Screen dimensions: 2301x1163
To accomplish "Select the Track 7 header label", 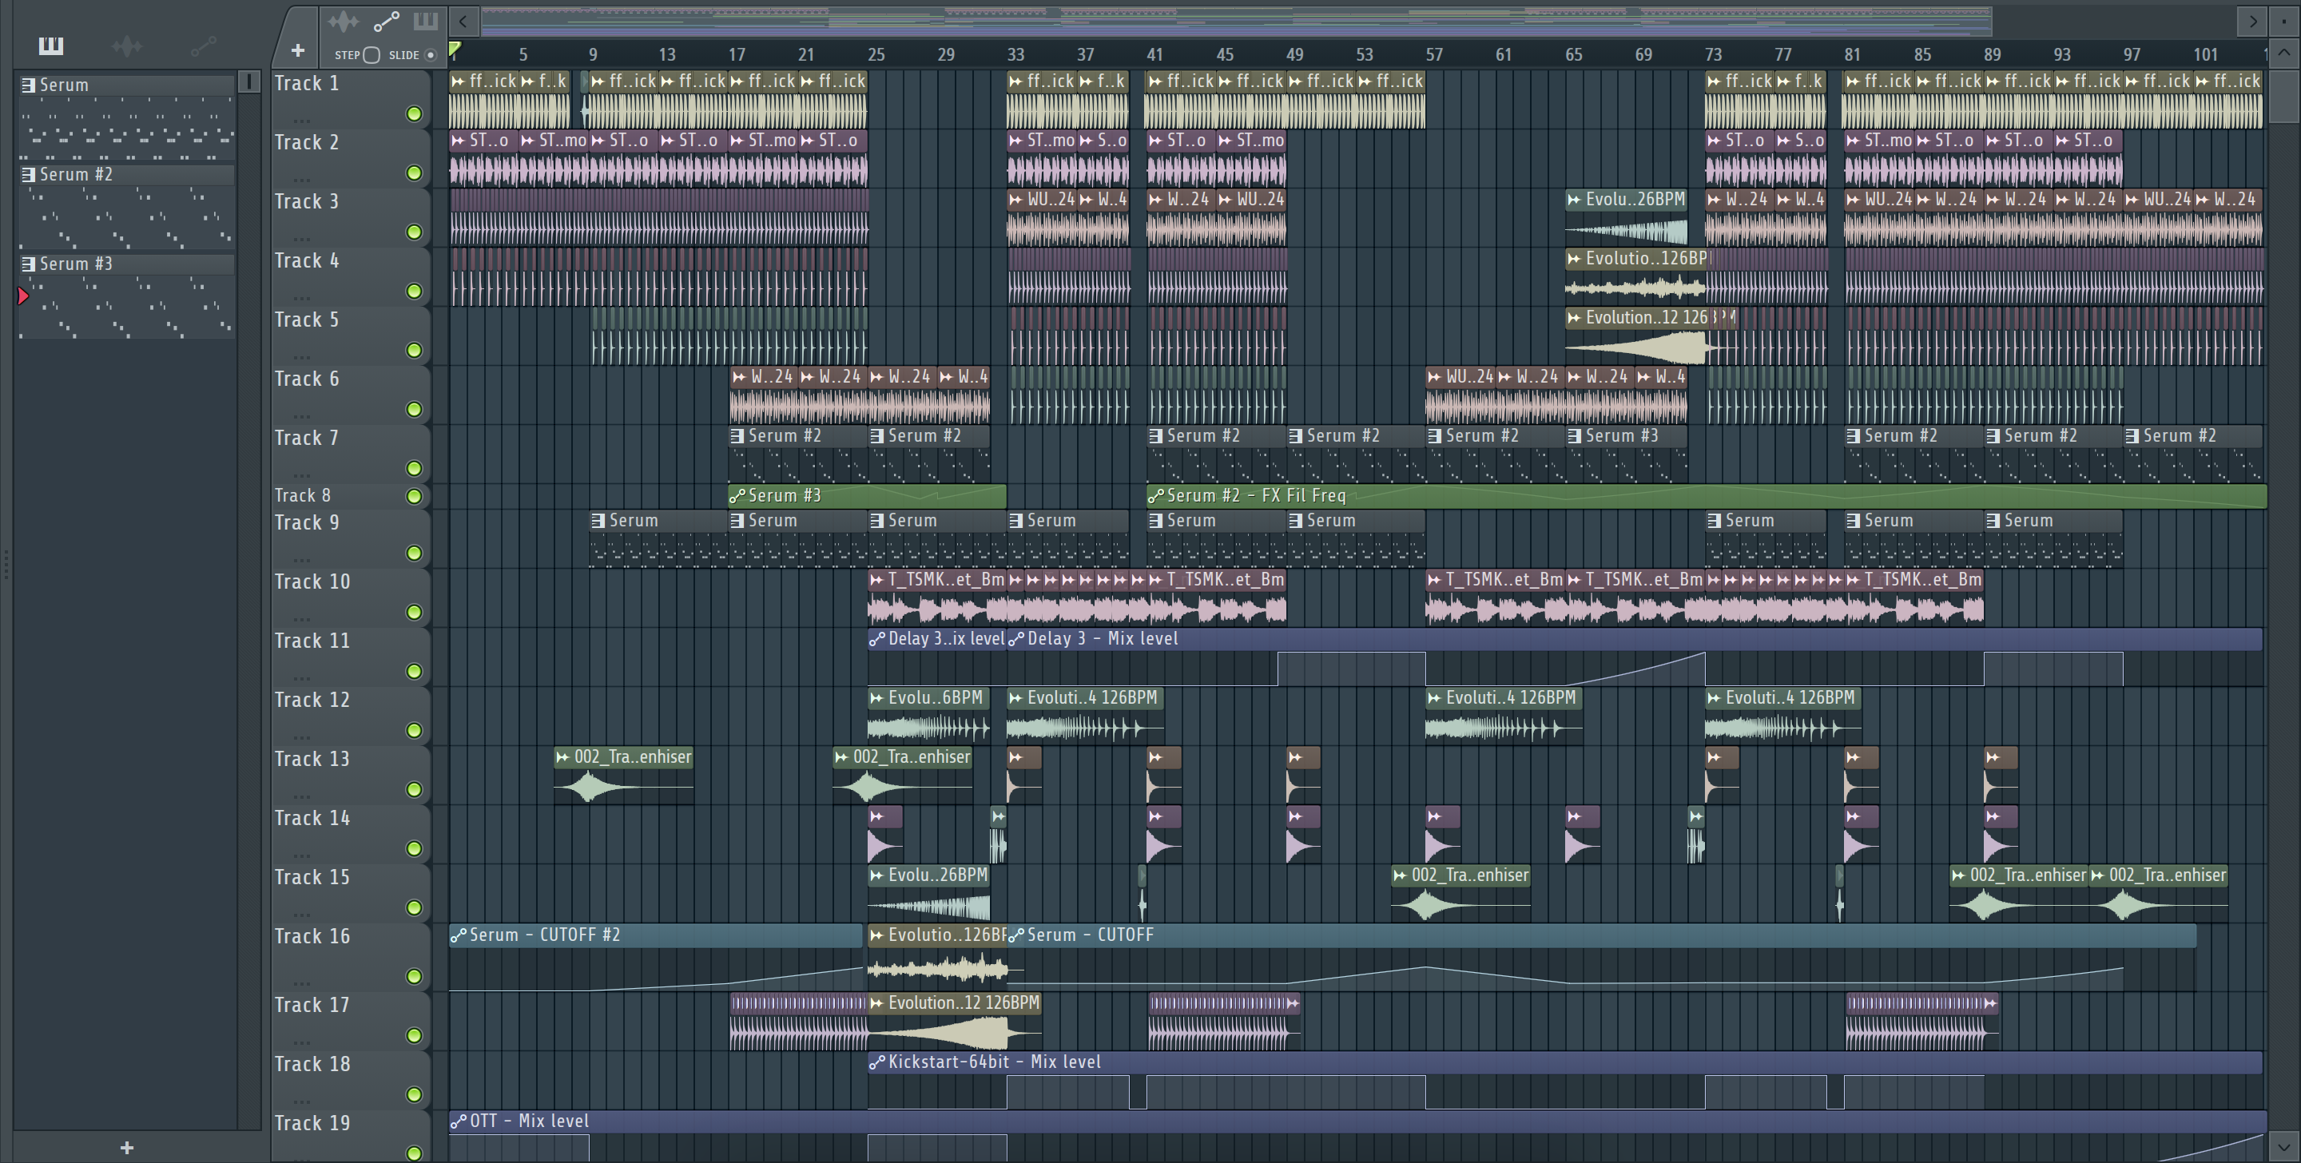I will click(306, 439).
